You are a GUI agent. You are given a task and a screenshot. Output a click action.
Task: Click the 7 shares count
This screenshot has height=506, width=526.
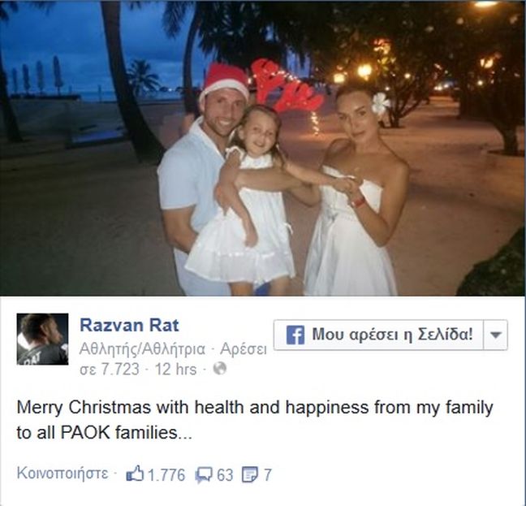[x=267, y=475]
